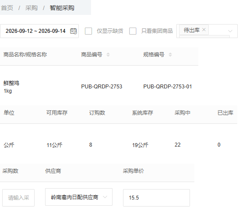239x214 pixels.
Task: Click the 单位 column header
Action: (9, 113)
